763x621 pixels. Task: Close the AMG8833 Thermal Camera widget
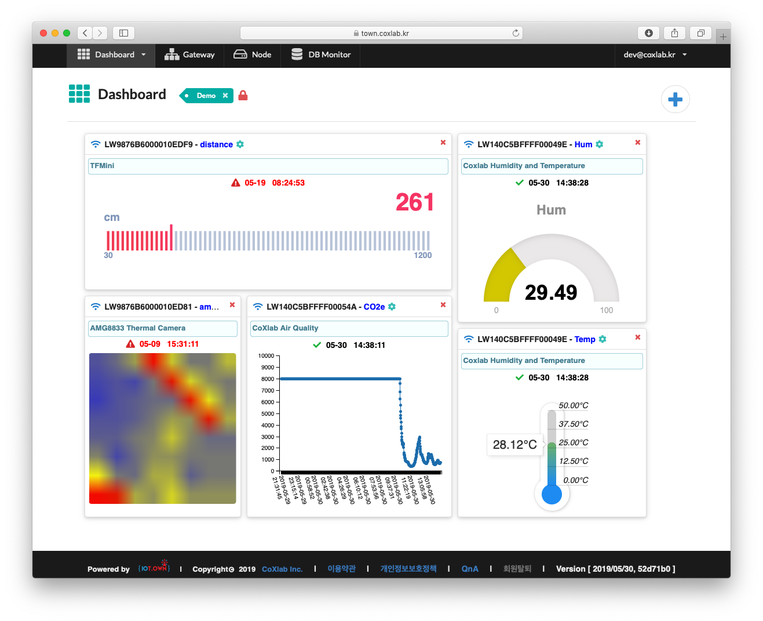(232, 305)
